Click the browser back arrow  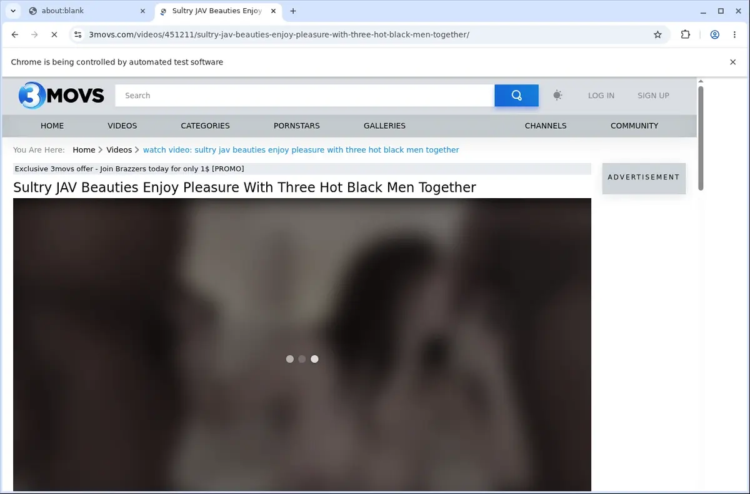pyautogui.click(x=15, y=35)
